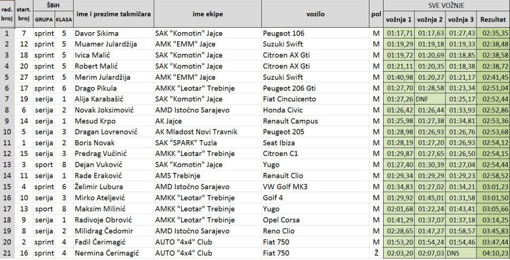The width and height of the screenshot is (510, 260).
Task: Click the 'ime i prezime takmičara' header
Action: coord(113,13)
